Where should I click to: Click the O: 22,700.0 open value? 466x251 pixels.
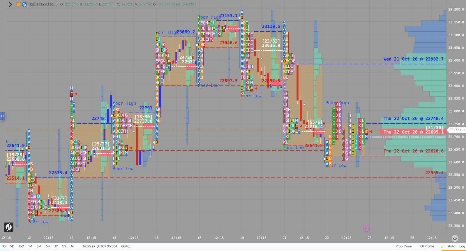click(69, 4)
